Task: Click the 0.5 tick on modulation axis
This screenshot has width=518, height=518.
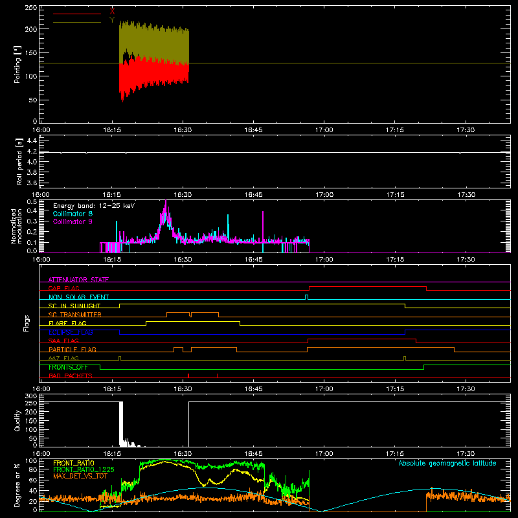Action: click(x=32, y=201)
